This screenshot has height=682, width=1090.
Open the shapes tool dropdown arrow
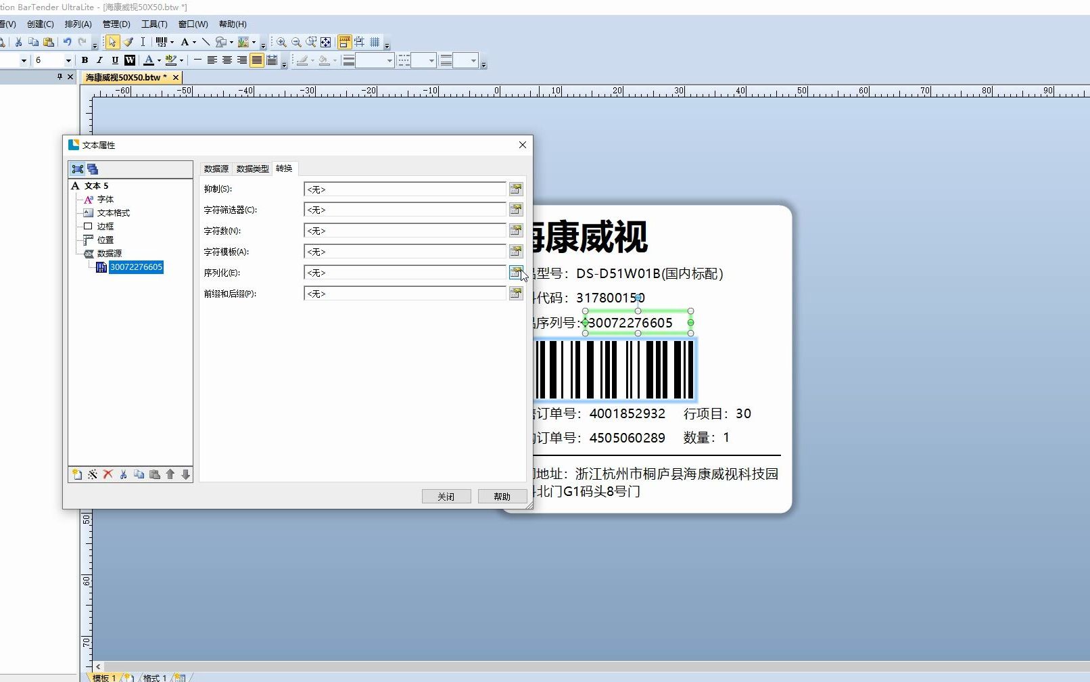[x=231, y=42]
